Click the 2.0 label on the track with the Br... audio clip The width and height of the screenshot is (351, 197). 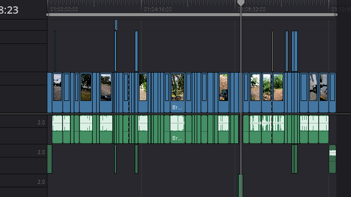41,122
